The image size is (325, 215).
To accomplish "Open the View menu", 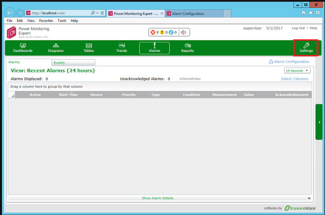I will tap(31, 21).
